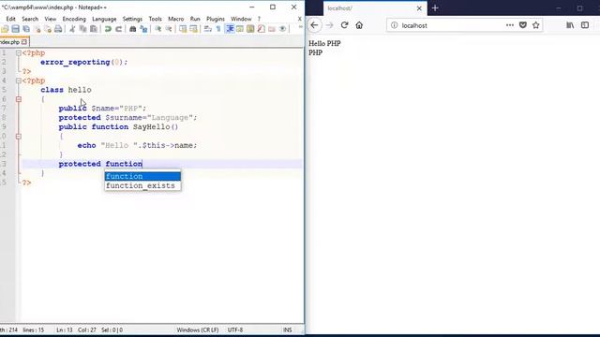Open the Encoding menu

[x=74, y=19]
